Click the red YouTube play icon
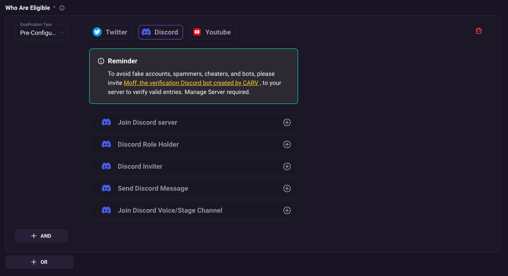Image resolution: width=508 pixels, height=276 pixels. 197,32
